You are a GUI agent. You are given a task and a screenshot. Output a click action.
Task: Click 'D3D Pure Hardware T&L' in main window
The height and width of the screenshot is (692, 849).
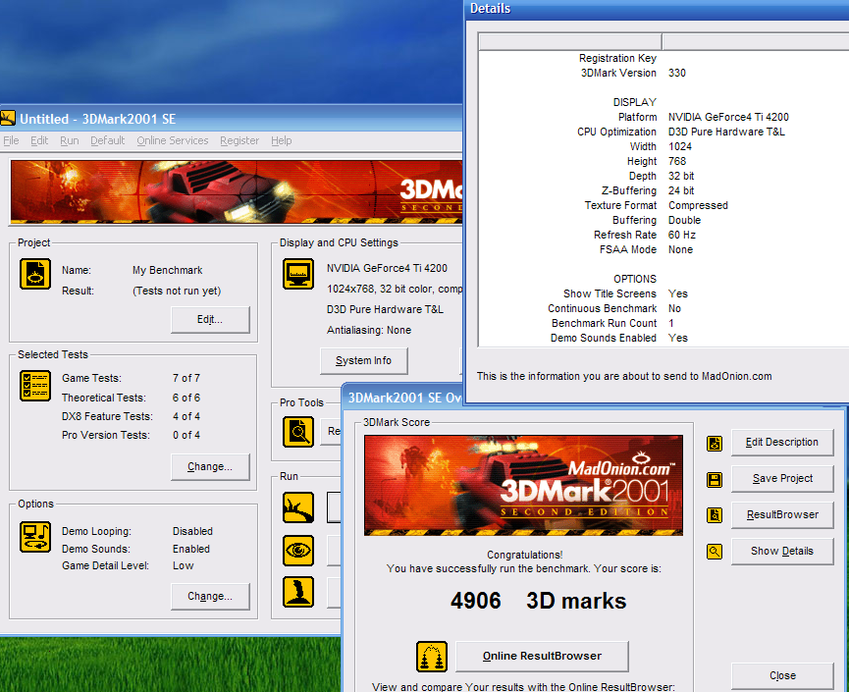[x=385, y=309]
